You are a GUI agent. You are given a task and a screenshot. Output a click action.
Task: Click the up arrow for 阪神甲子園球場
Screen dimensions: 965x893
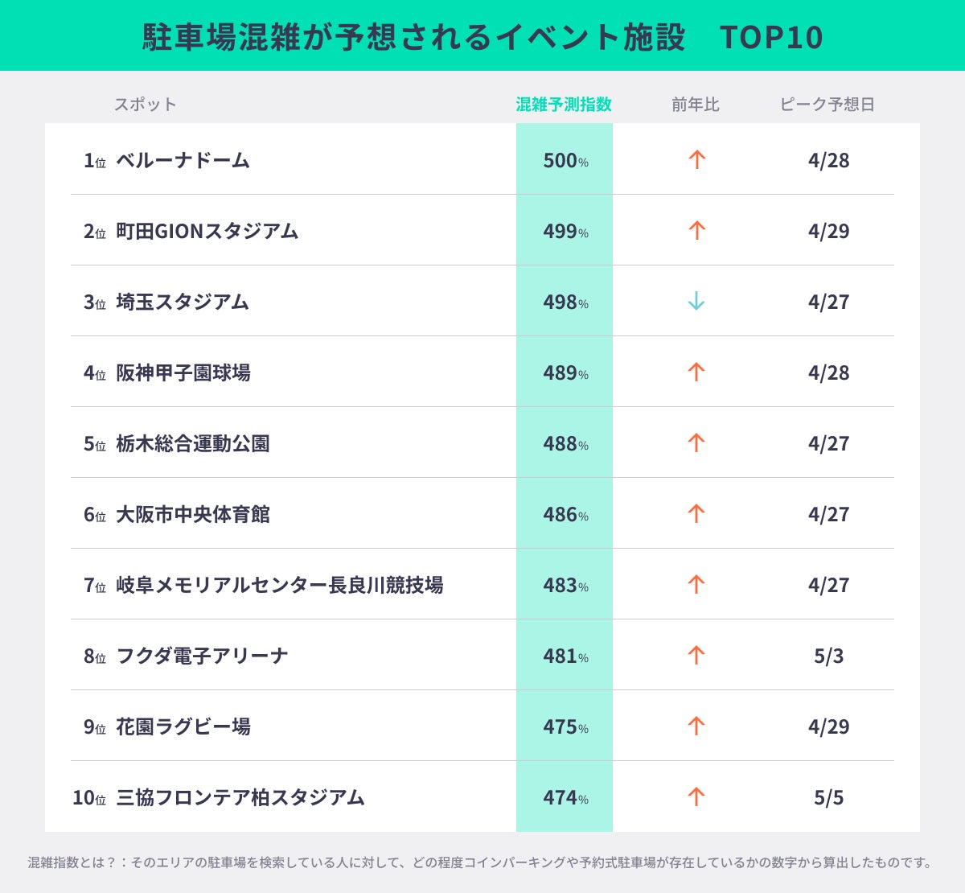tap(696, 372)
